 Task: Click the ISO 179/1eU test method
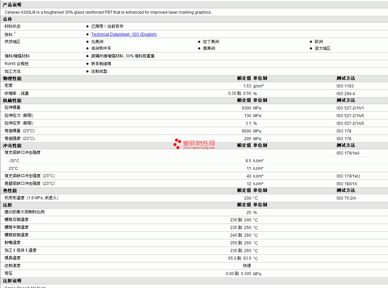tap(348, 176)
